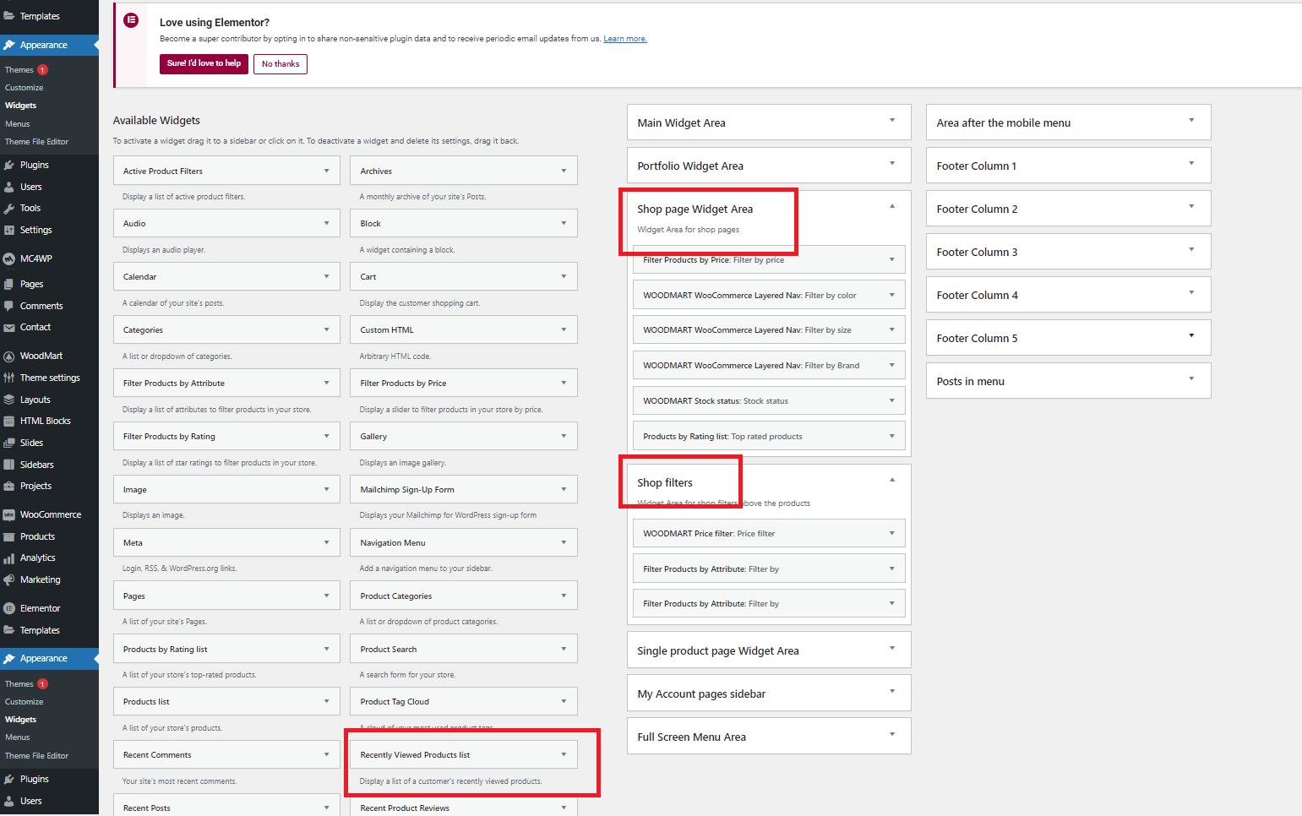Open MC4WP using its round icon
The width and height of the screenshot is (1302, 816).
(9, 258)
